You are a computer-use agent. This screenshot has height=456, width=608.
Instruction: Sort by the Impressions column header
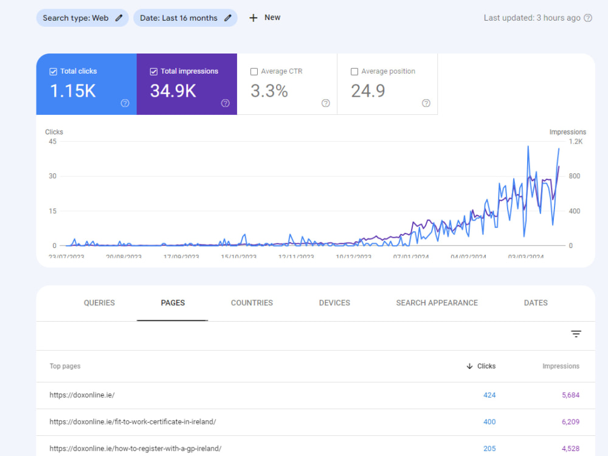click(561, 366)
